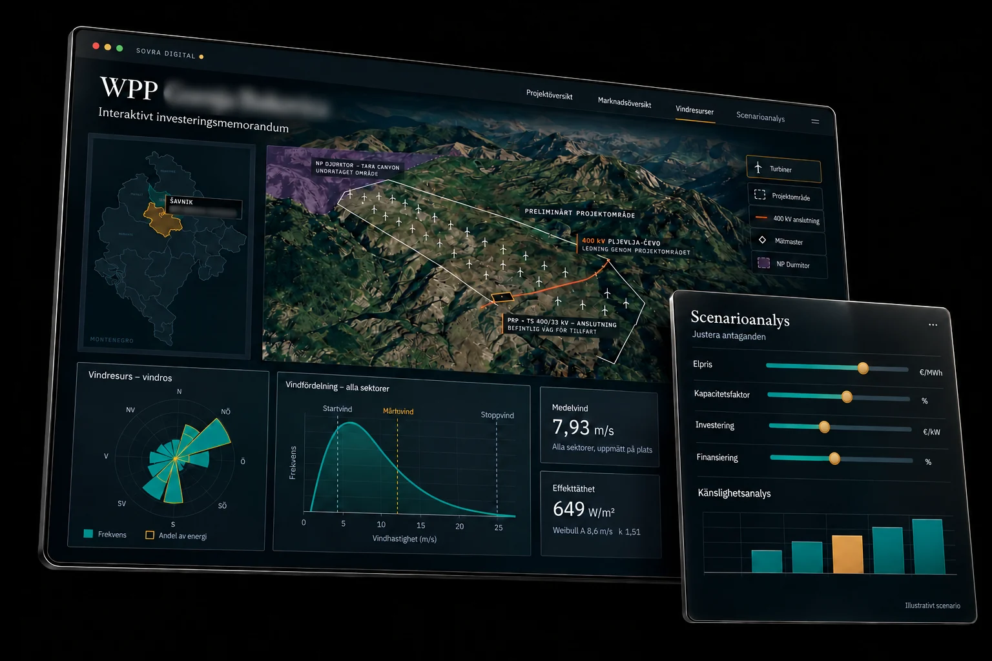Switch to the Marknadsöversikt tab
Image resolution: width=992 pixels, height=661 pixels.
(x=625, y=103)
